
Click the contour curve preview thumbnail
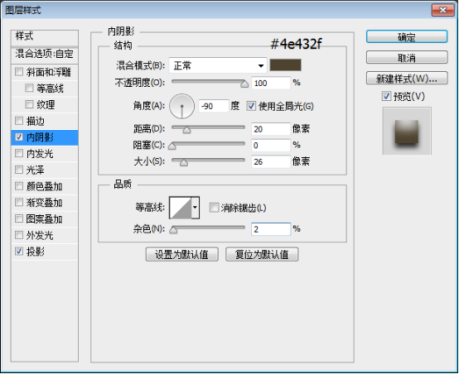coord(181,208)
